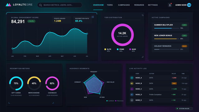Switch to the Overview tab

[98, 5]
